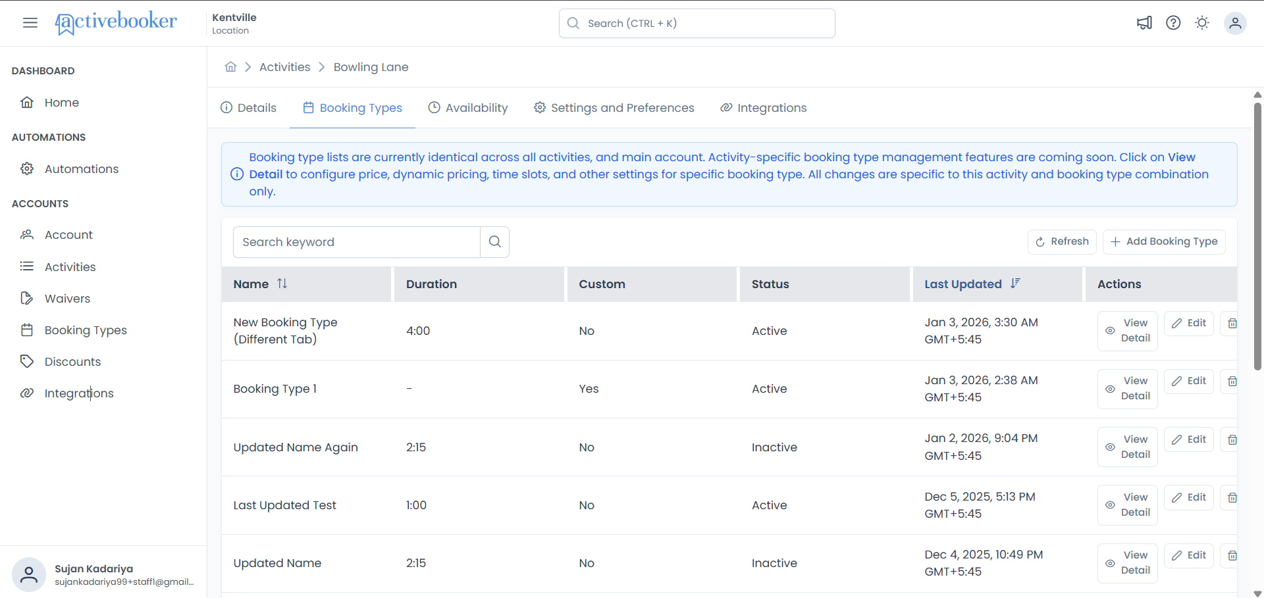Sort by Last Updated column icon
Image resolution: width=1264 pixels, height=598 pixels.
click(1015, 284)
